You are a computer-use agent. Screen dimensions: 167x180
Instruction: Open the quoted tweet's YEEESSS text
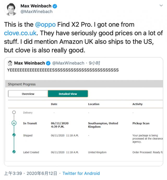(x=63, y=70)
